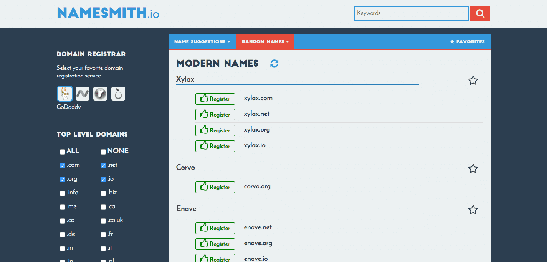Click the enave.net domain text
547x262 pixels.
(258, 227)
